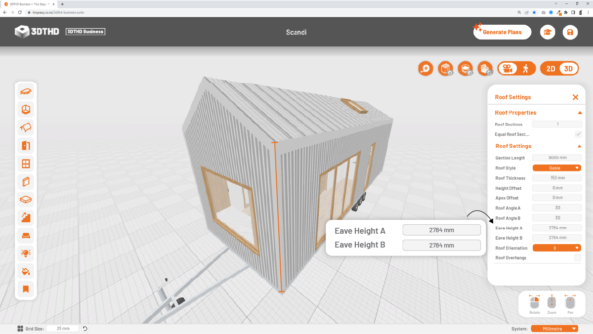Screen dimensions: 593x334
Task: Click the Eave Height B field in panel
Action: pos(557,238)
